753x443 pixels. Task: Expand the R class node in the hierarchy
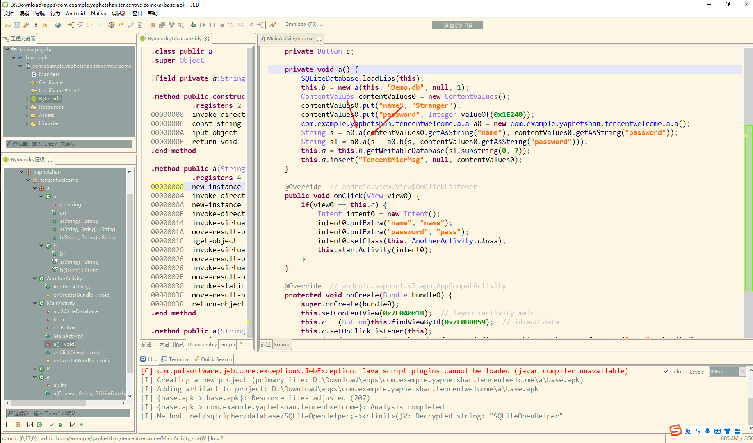pyautogui.click(x=35, y=369)
